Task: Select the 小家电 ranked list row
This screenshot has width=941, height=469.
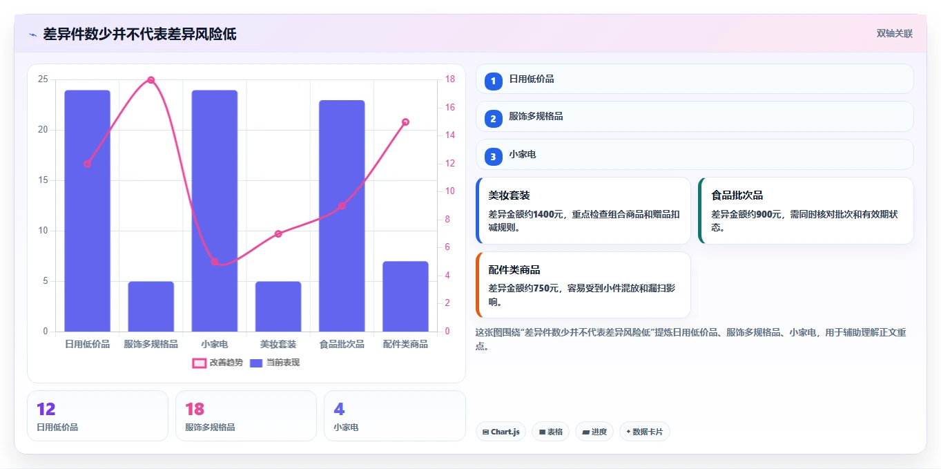Action: pos(695,155)
